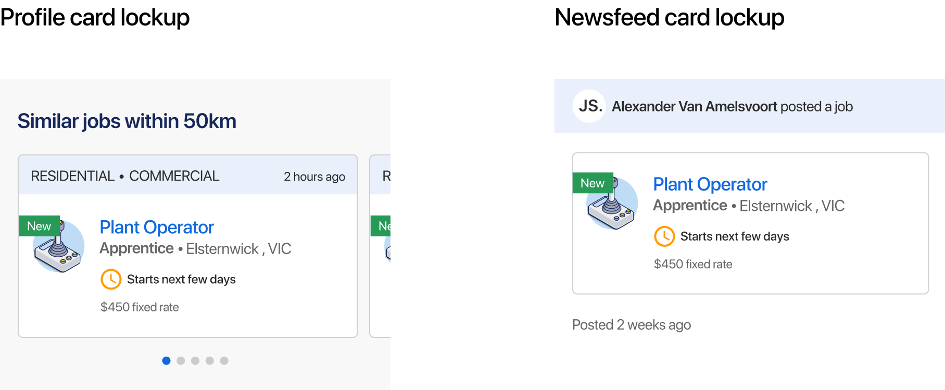This screenshot has width=945, height=390.
Task: Click the RESIDENTIAL • COMMERCIAL card header
Action: (x=188, y=175)
